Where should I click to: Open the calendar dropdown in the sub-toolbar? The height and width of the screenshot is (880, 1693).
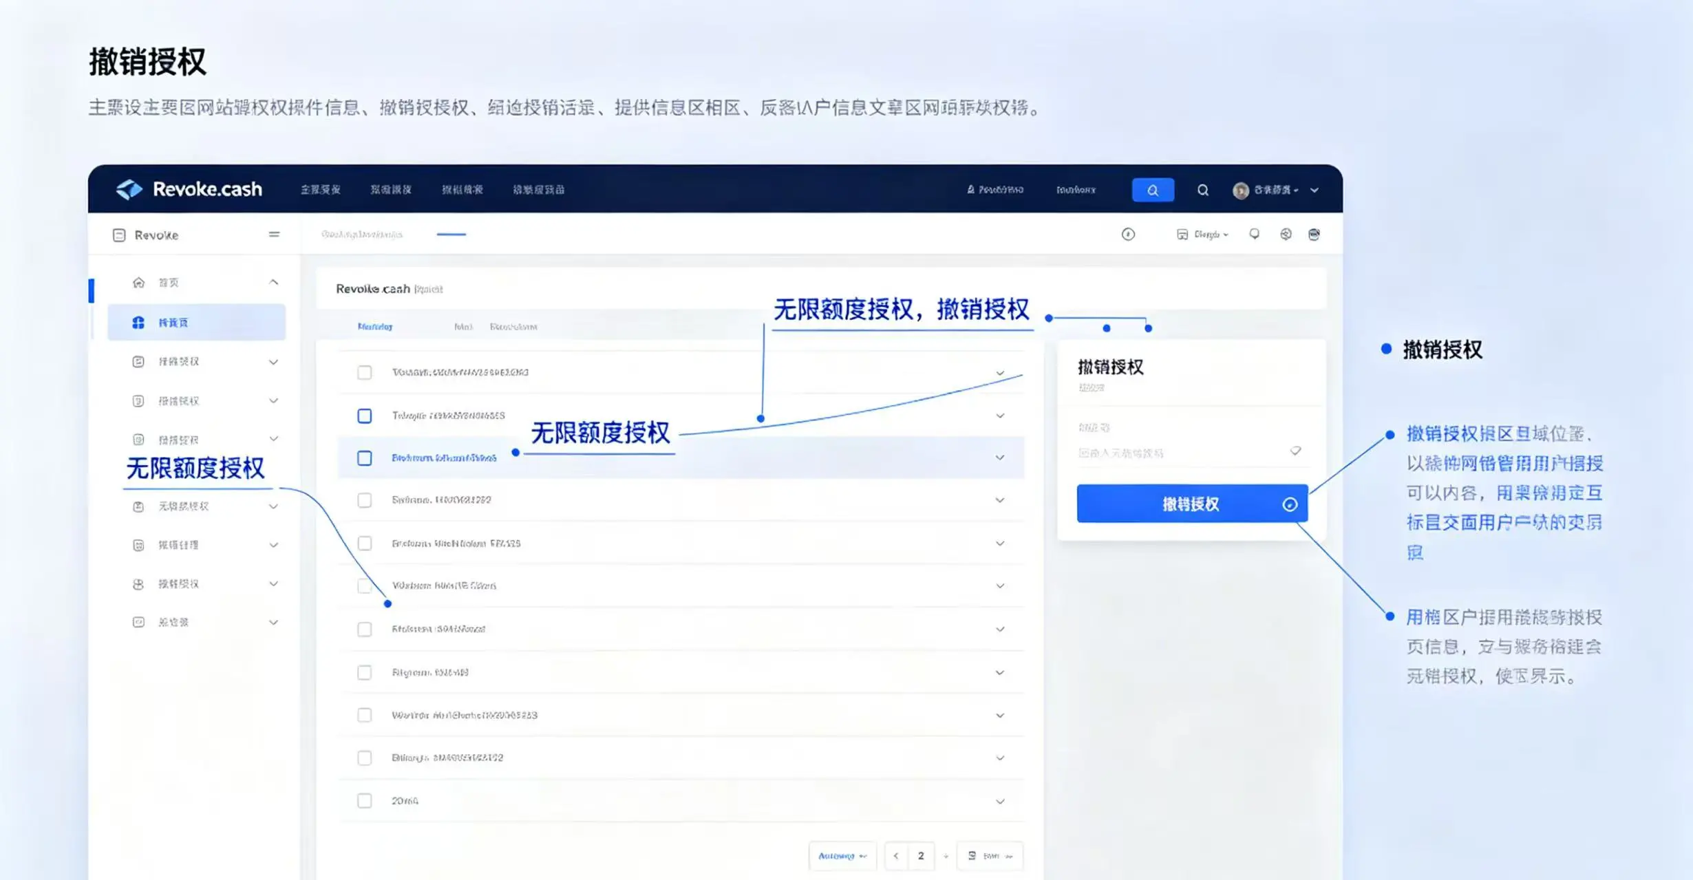(1203, 235)
